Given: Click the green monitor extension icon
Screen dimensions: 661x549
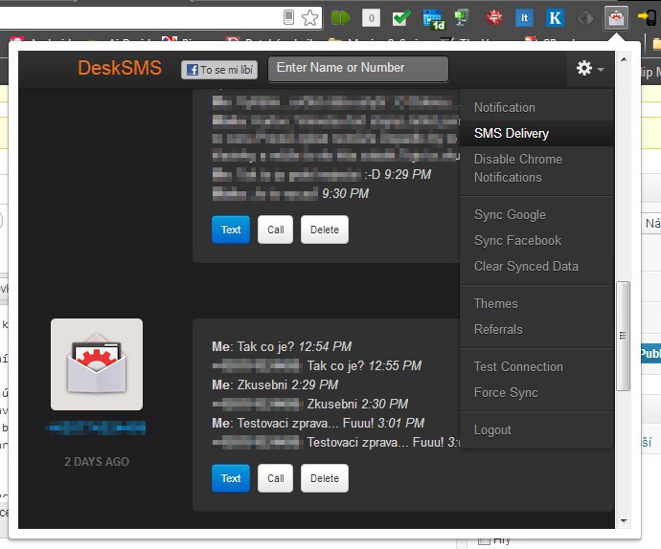Looking at the screenshot, I should 462,17.
